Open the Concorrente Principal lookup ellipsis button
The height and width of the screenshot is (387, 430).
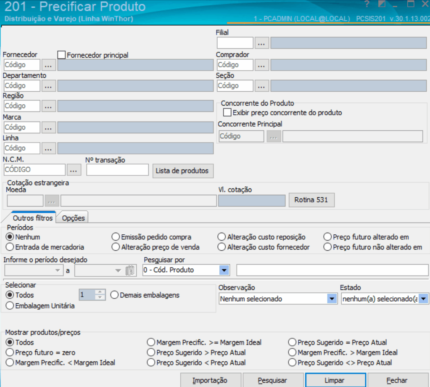[x=274, y=136]
